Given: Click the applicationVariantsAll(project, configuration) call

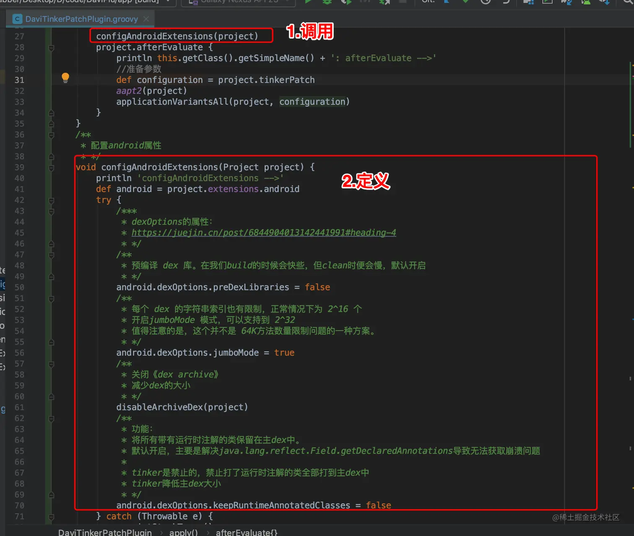Looking at the screenshot, I should click(x=233, y=102).
